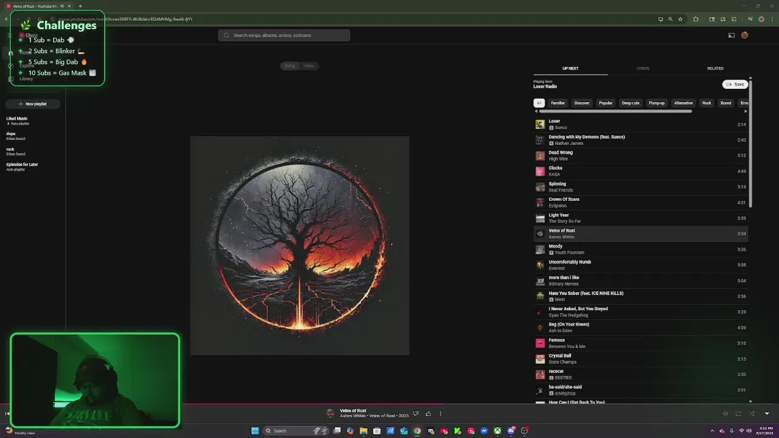
Task: Open the taskbar clock and date
Action: tap(764, 431)
